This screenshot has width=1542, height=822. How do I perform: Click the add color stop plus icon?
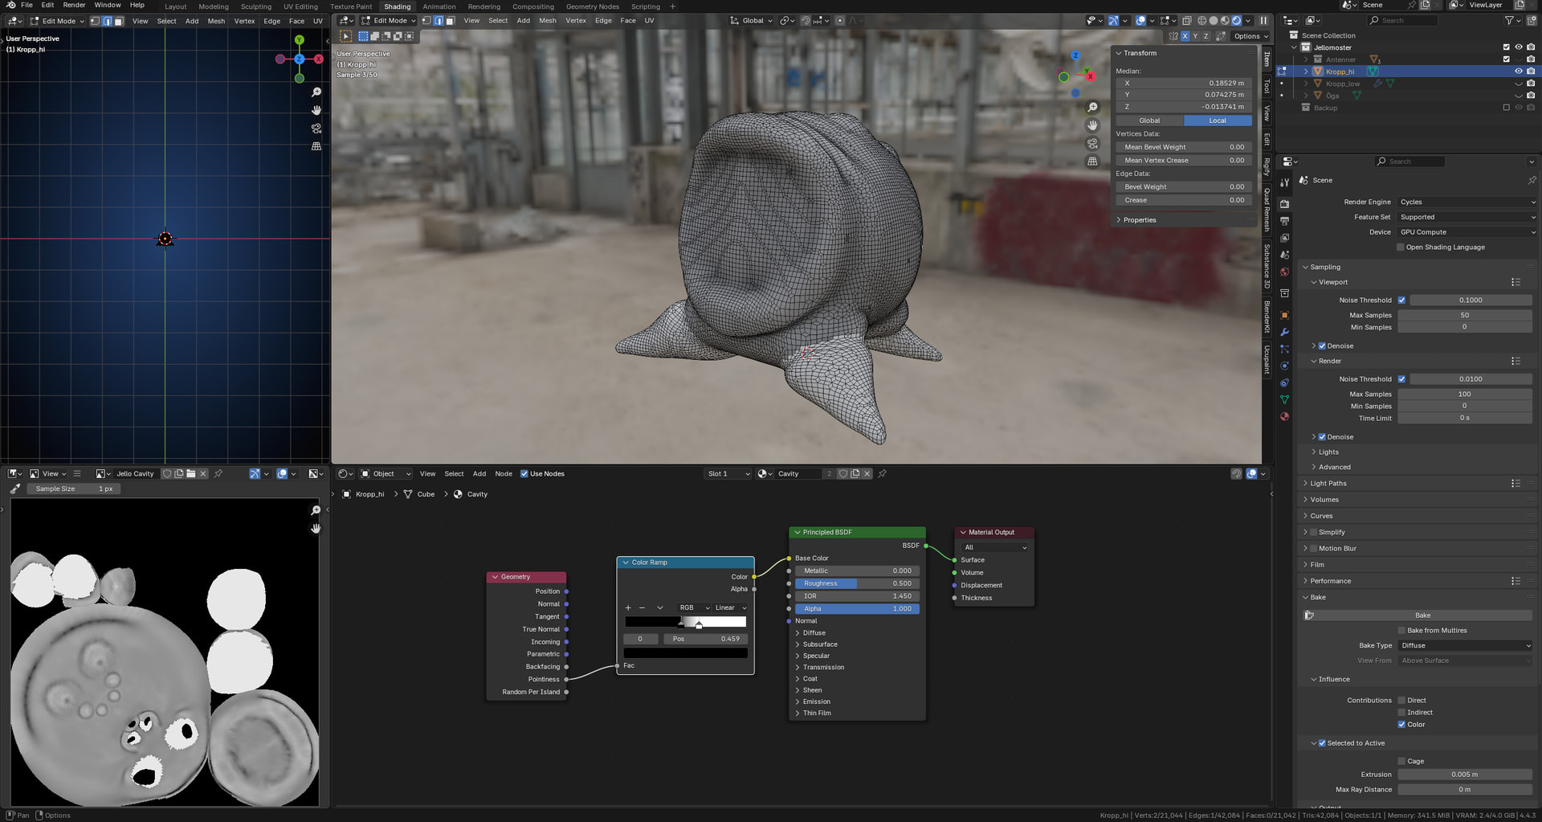pyautogui.click(x=628, y=608)
